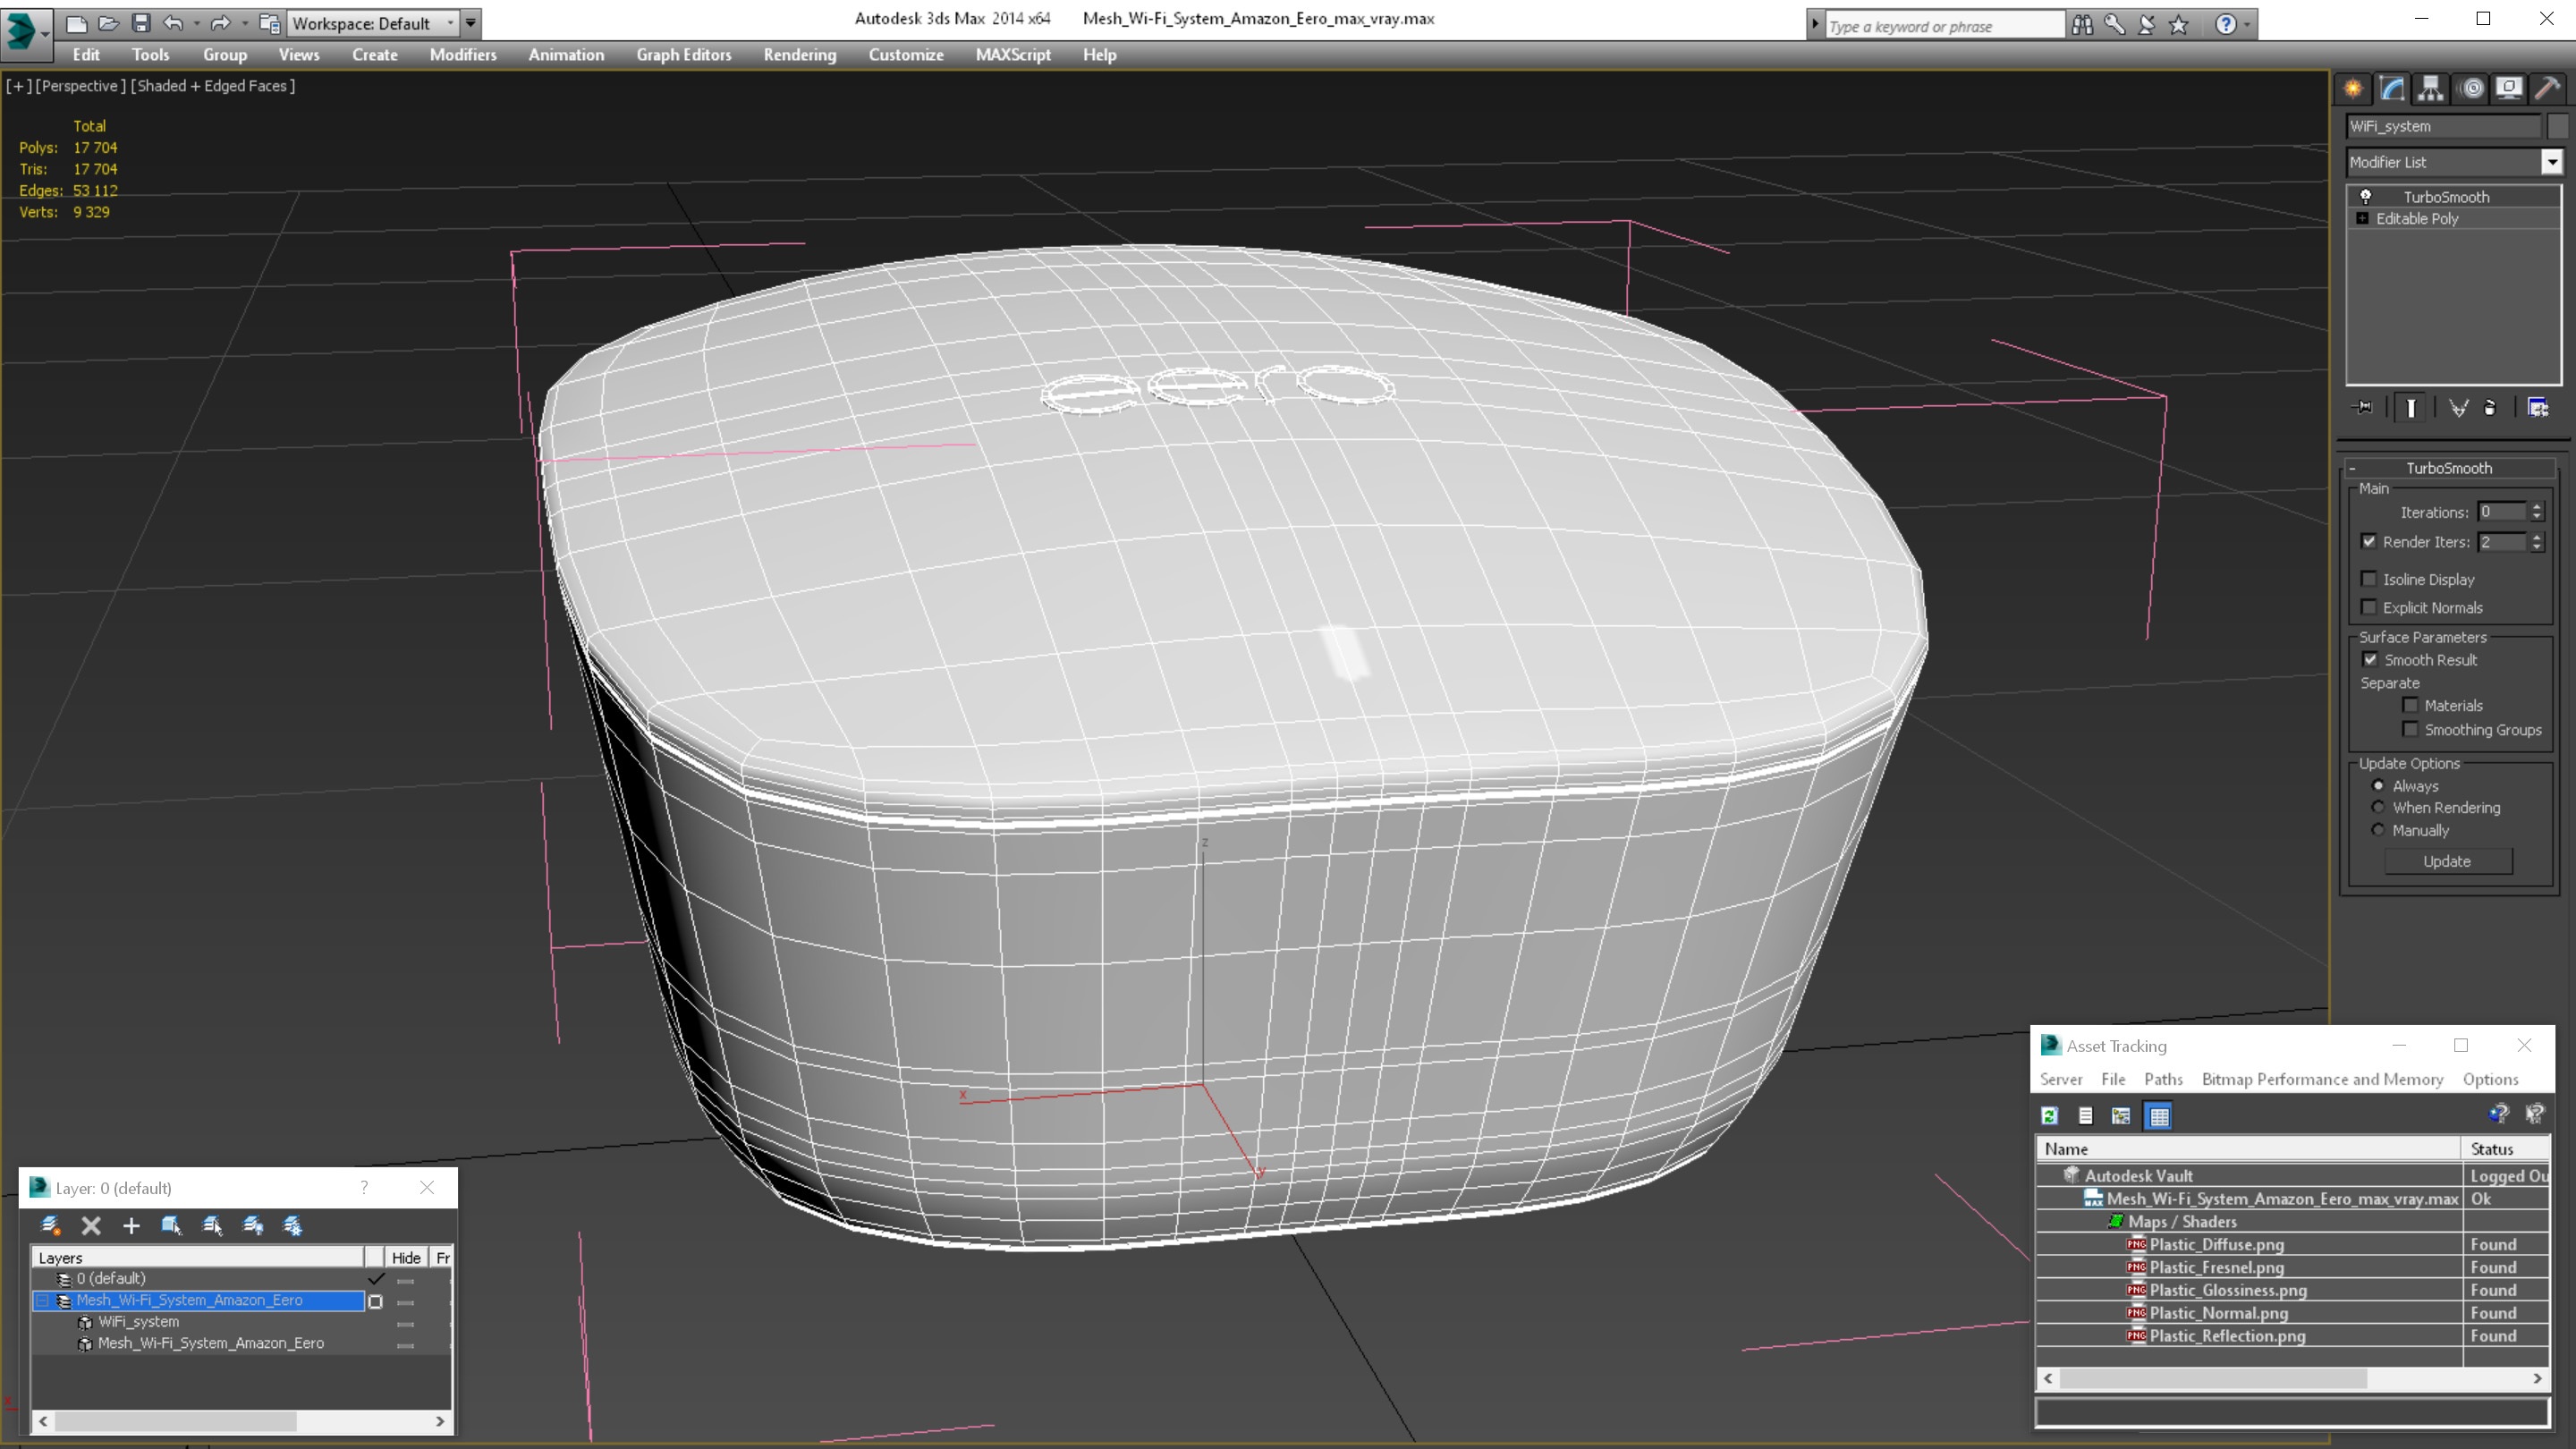
Task: Click the New Scene icon in quick access toolbar
Action: [76, 23]
